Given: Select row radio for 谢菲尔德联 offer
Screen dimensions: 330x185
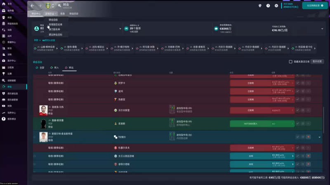Looking at the screenshot, I should pos(35,164).
